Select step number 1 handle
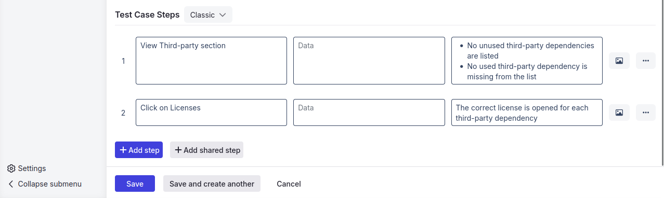664x198 pixels. tap(123, 61)
